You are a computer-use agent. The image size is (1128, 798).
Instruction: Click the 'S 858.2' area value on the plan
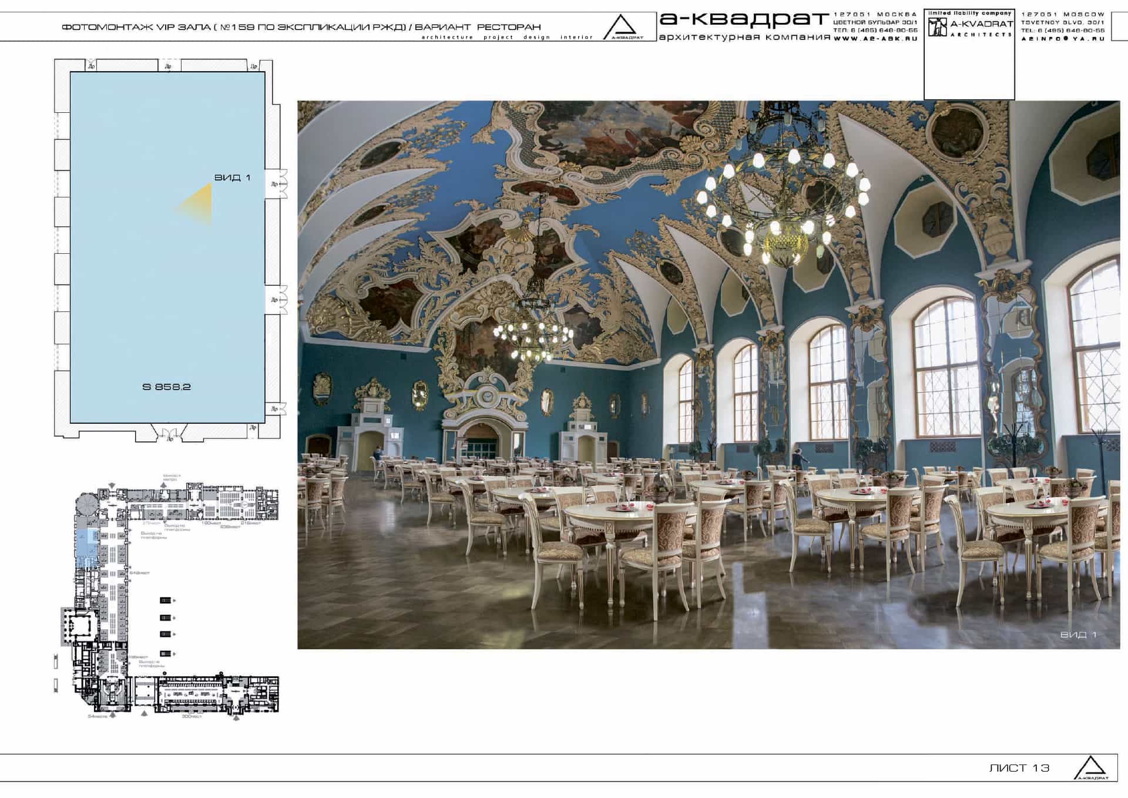click(x=167, y=387)
